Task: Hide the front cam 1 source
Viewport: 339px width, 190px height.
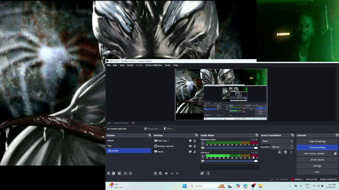Action: [x=190, y=141]
